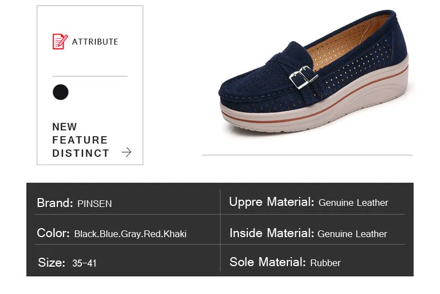Click the arrow next to DISTINCT

click(x=126, y=152)
